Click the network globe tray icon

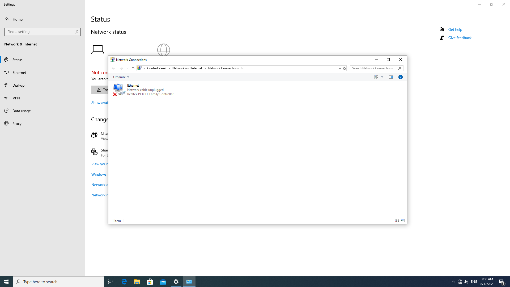coord(460,282)
